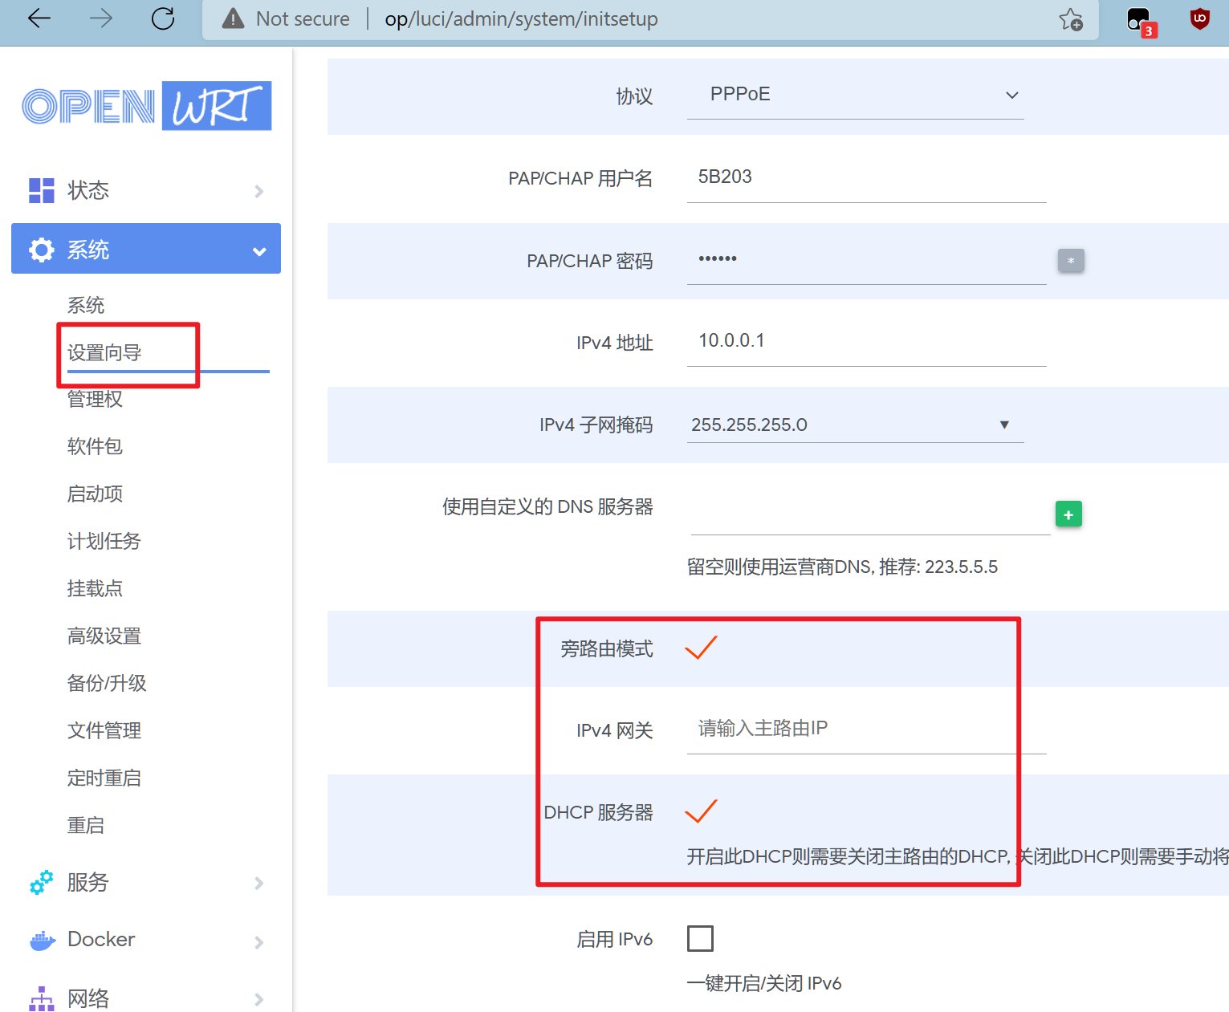The height and width of the screenshot is (1012, 1229).
Task: Open the 文件管理 page
Action: pos(104,730)
